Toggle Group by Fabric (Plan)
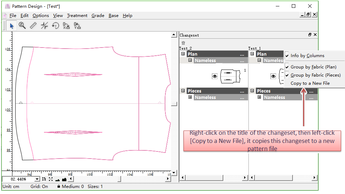Image resolution: width=345 pixels, height=194 pixels. click(313, 67)
